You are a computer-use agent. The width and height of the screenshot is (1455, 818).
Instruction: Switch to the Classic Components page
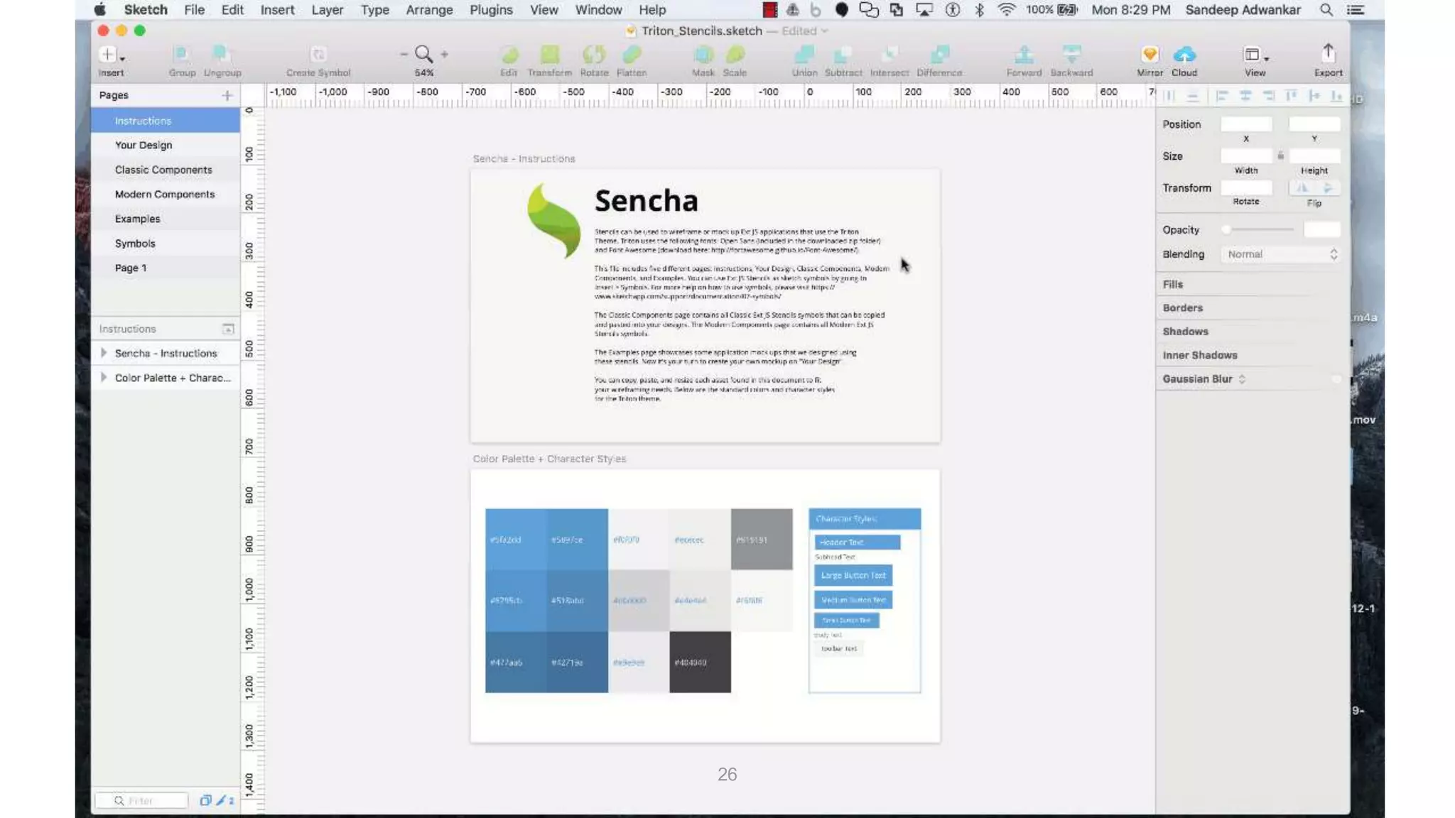coord(166,170)
